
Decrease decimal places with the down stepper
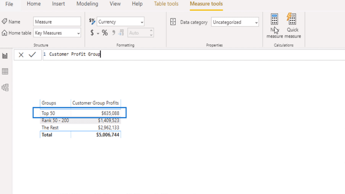coord(151,35)
